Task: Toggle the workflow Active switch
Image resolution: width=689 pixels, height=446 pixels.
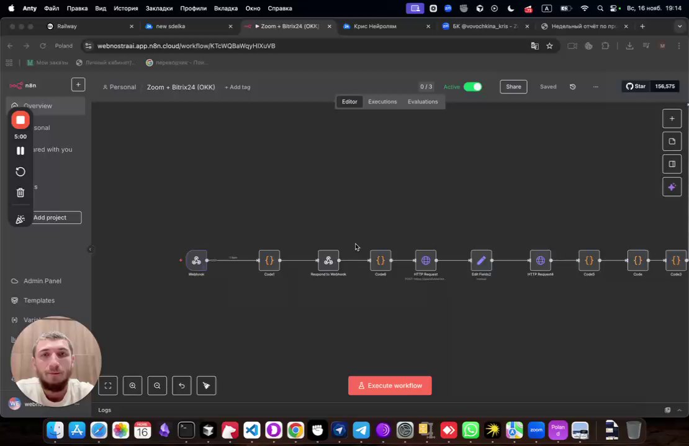Action: tap(473, 87)
